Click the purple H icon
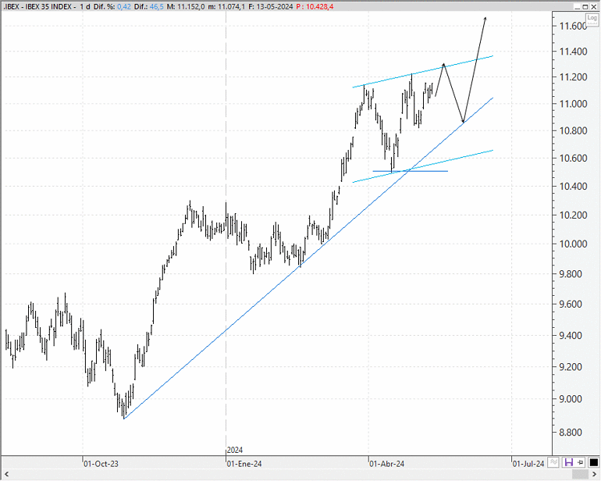Image resolution: width=601 pixels, height=481 pixels. [x=569, y=462]
